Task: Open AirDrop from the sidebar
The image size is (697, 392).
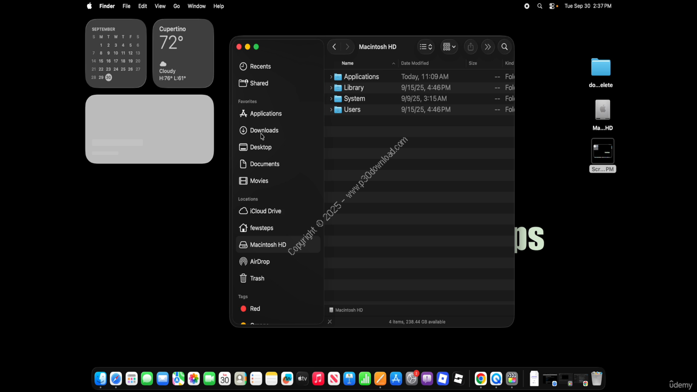Action: point(259,261)
